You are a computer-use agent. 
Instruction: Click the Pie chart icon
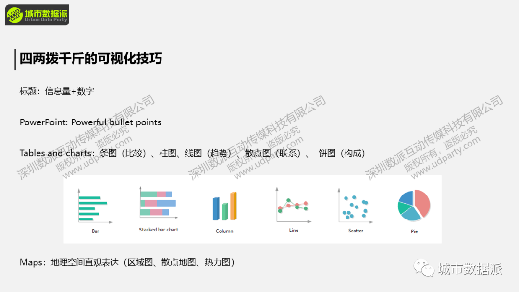click(414, 206)
